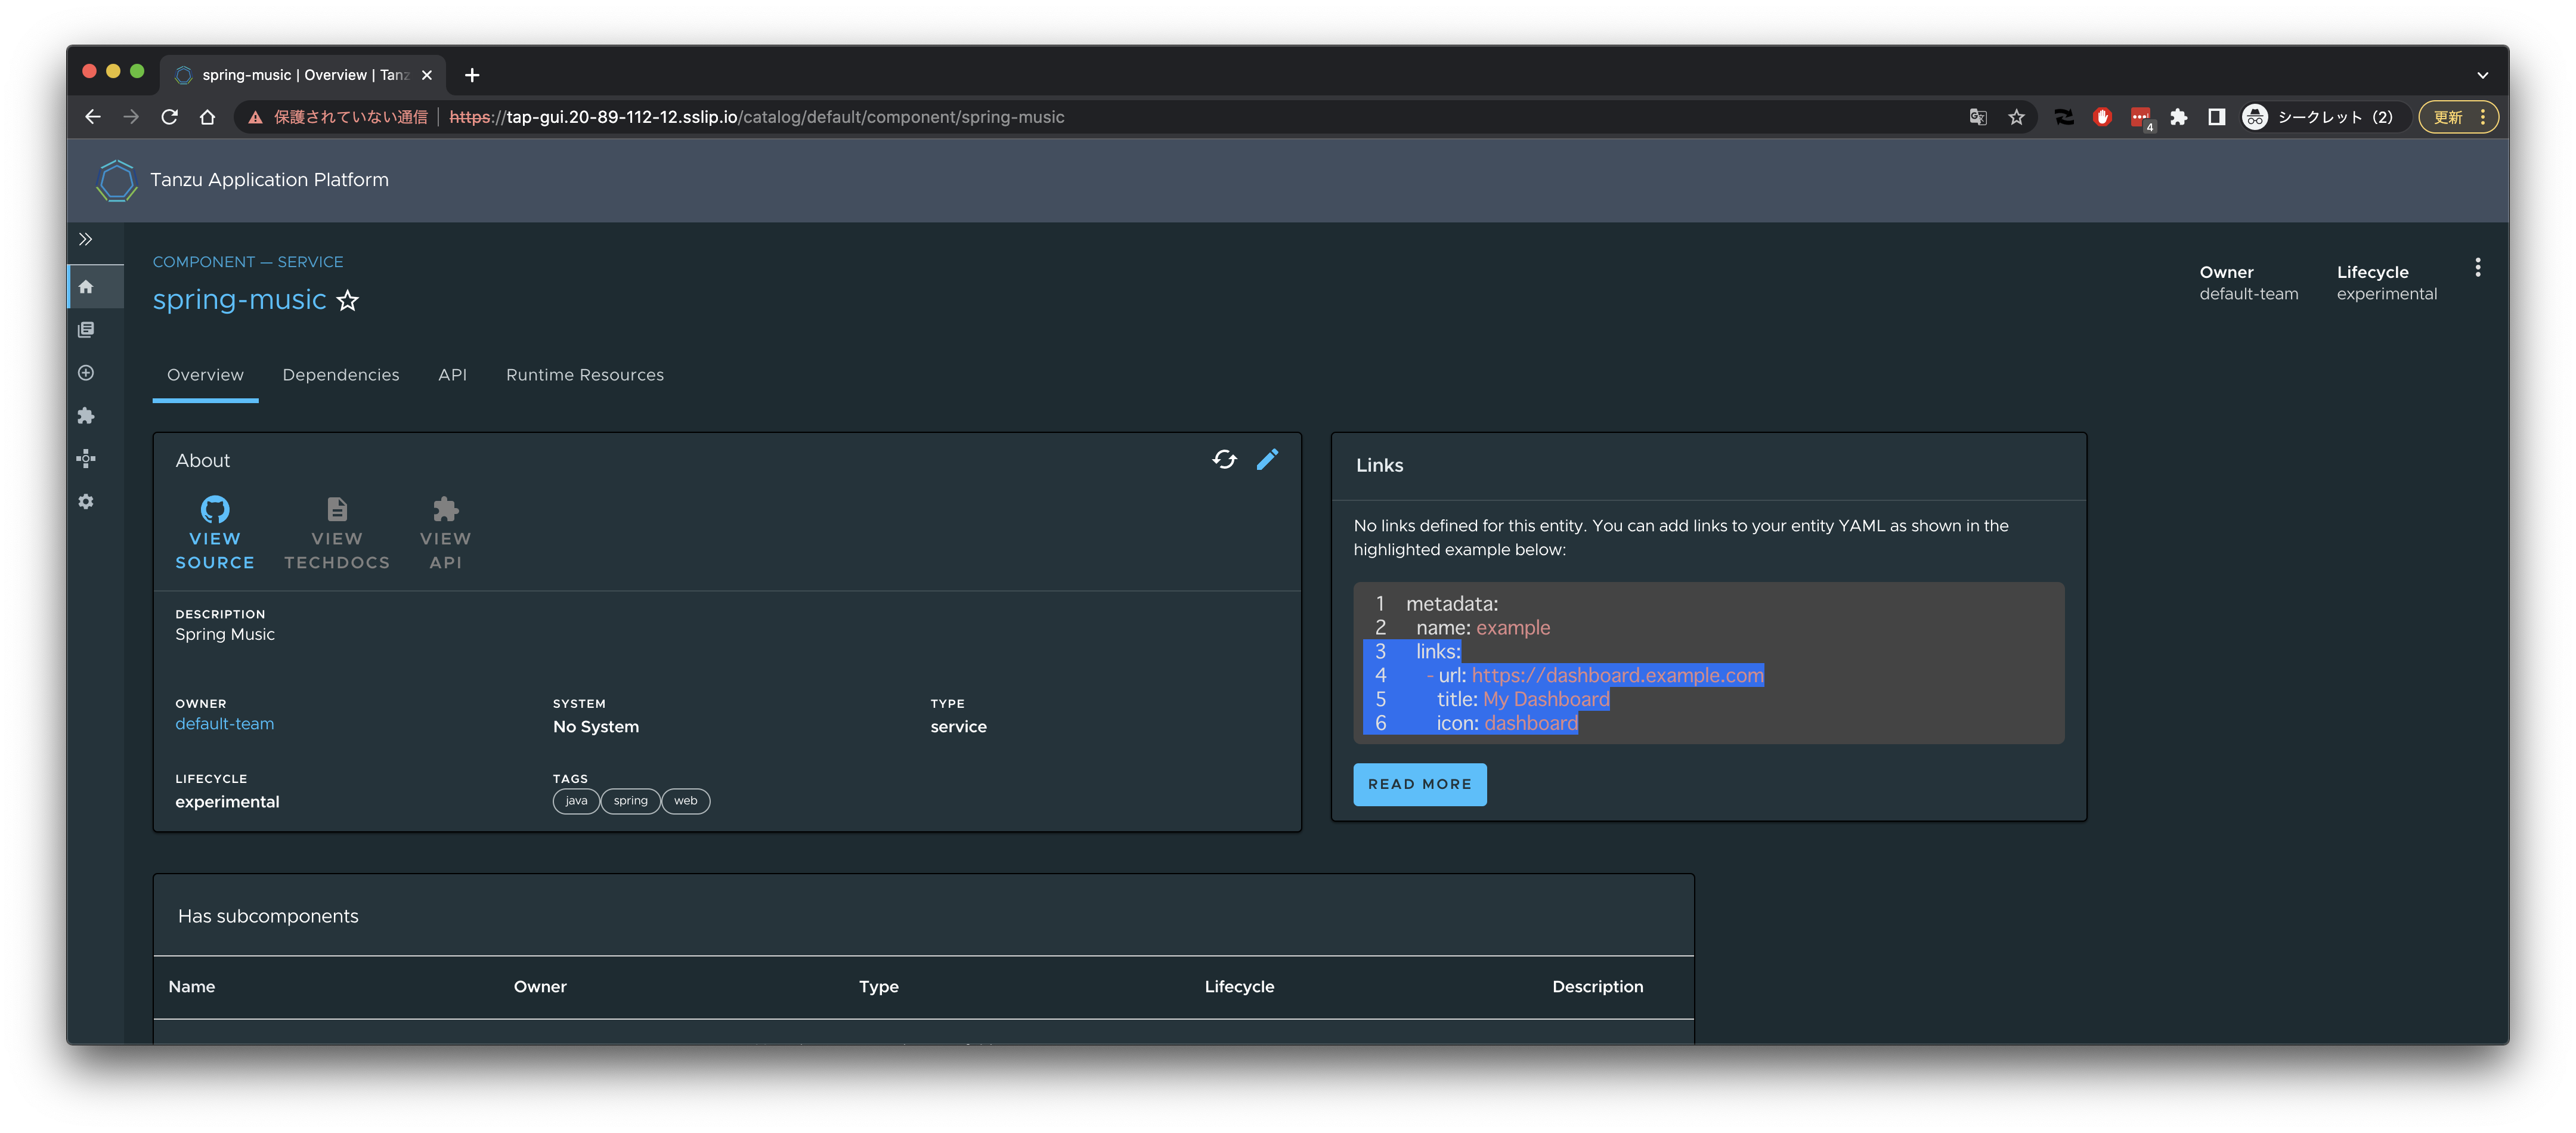This screenshot has width=2576, height=1133.
Task: Click the READ MORE button
Action: coord(1419,785)
